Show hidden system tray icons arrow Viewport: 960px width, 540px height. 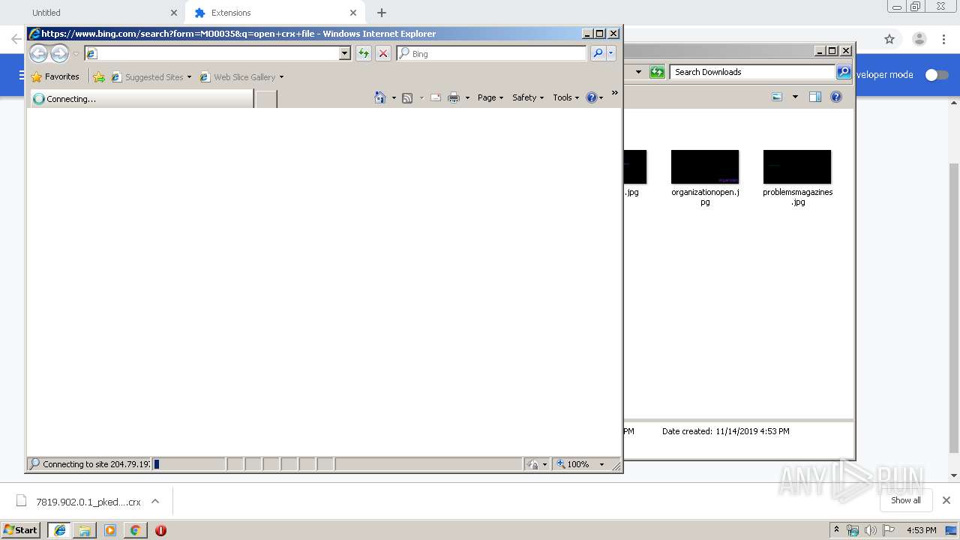pos(836,530)
